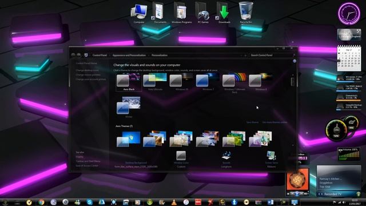Screen dimensions: 366x206
Task: Go forward in the Control Panel window
Action: [79, 55]
